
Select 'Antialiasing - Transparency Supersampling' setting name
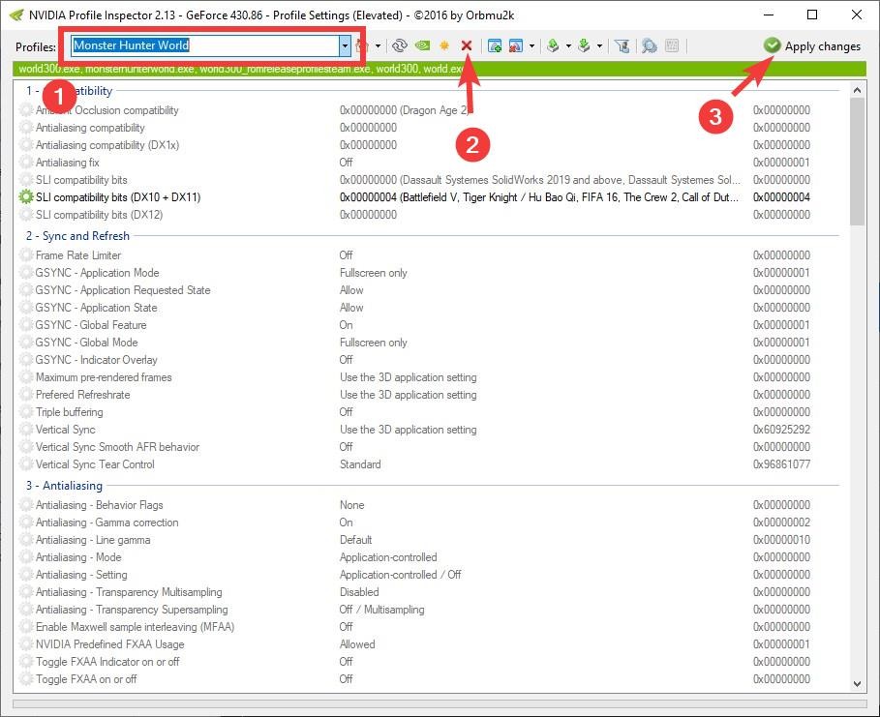(x=132, y=610)
